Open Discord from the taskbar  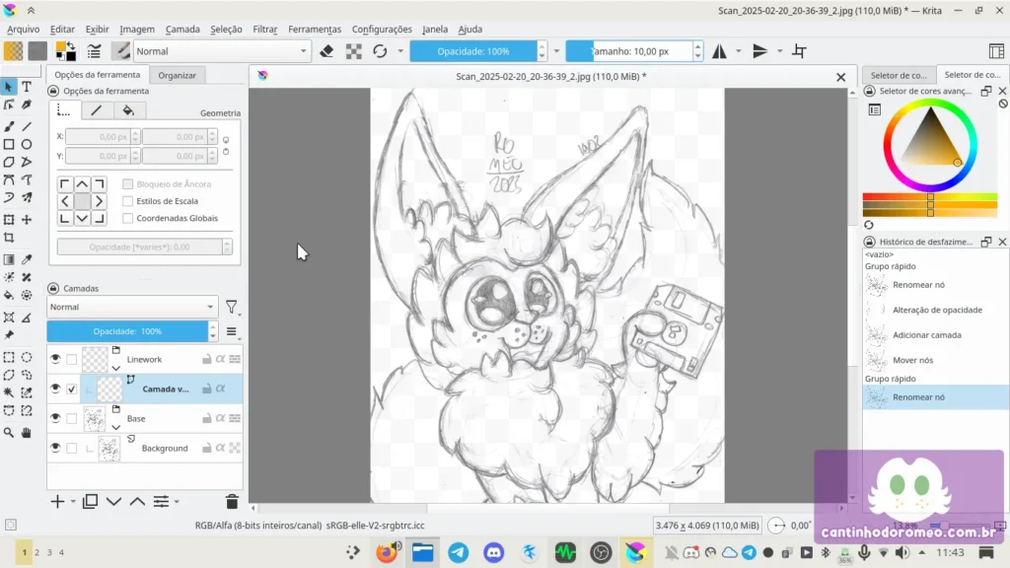[494, 552]
